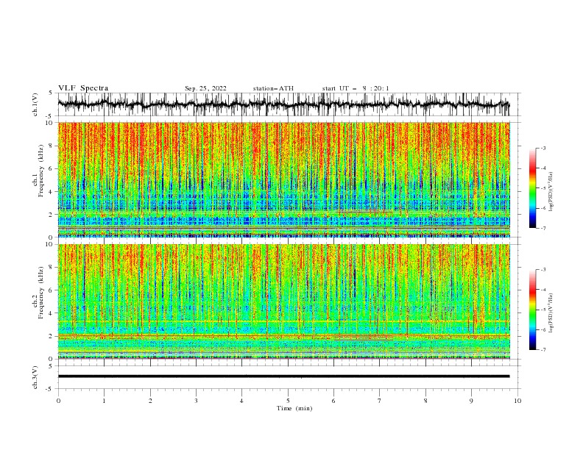Click the 'Time (min)' axis title
Viewport: 583px width, 450px height.
294,408
